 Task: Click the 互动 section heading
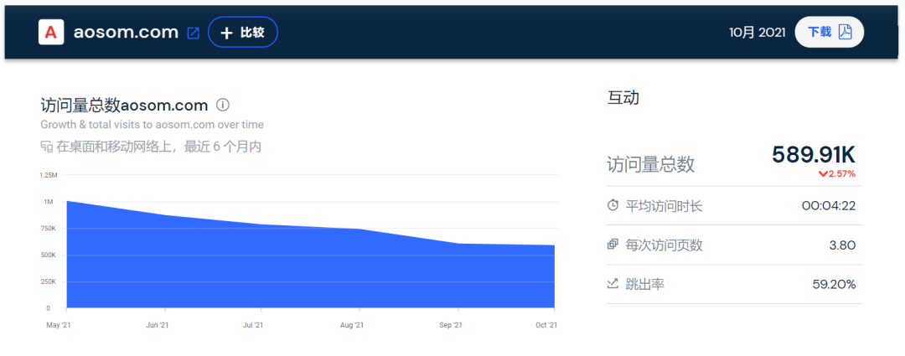pyautogui.click(x=623, y=98)
